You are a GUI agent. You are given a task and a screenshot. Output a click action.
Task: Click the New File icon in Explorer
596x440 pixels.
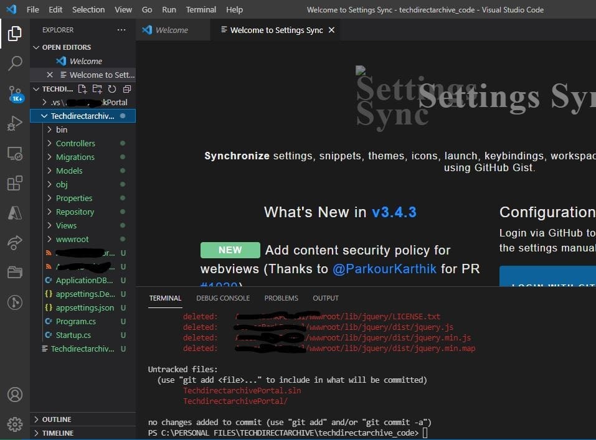click(82, 89)
